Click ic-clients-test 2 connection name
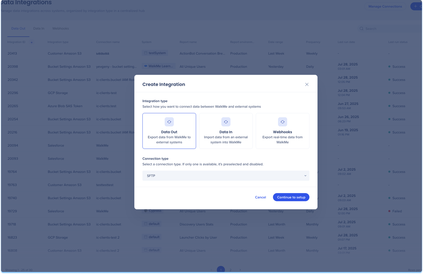423x274 pixels. click(x=108, y=237)
